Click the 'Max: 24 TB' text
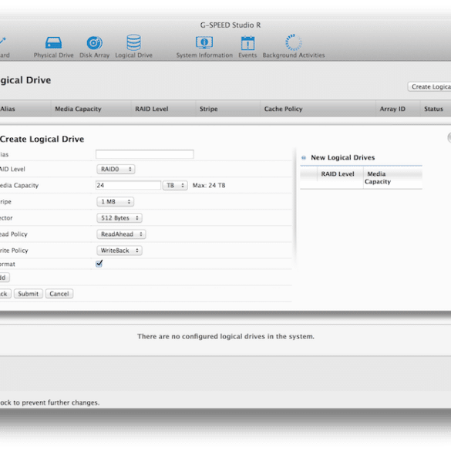The width and height of the screenshot is (451, 451). 209,185
